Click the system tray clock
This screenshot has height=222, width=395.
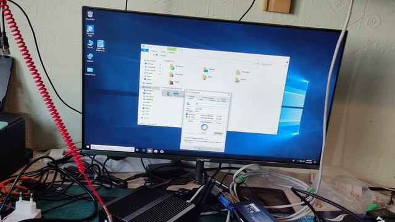[309, 161]
